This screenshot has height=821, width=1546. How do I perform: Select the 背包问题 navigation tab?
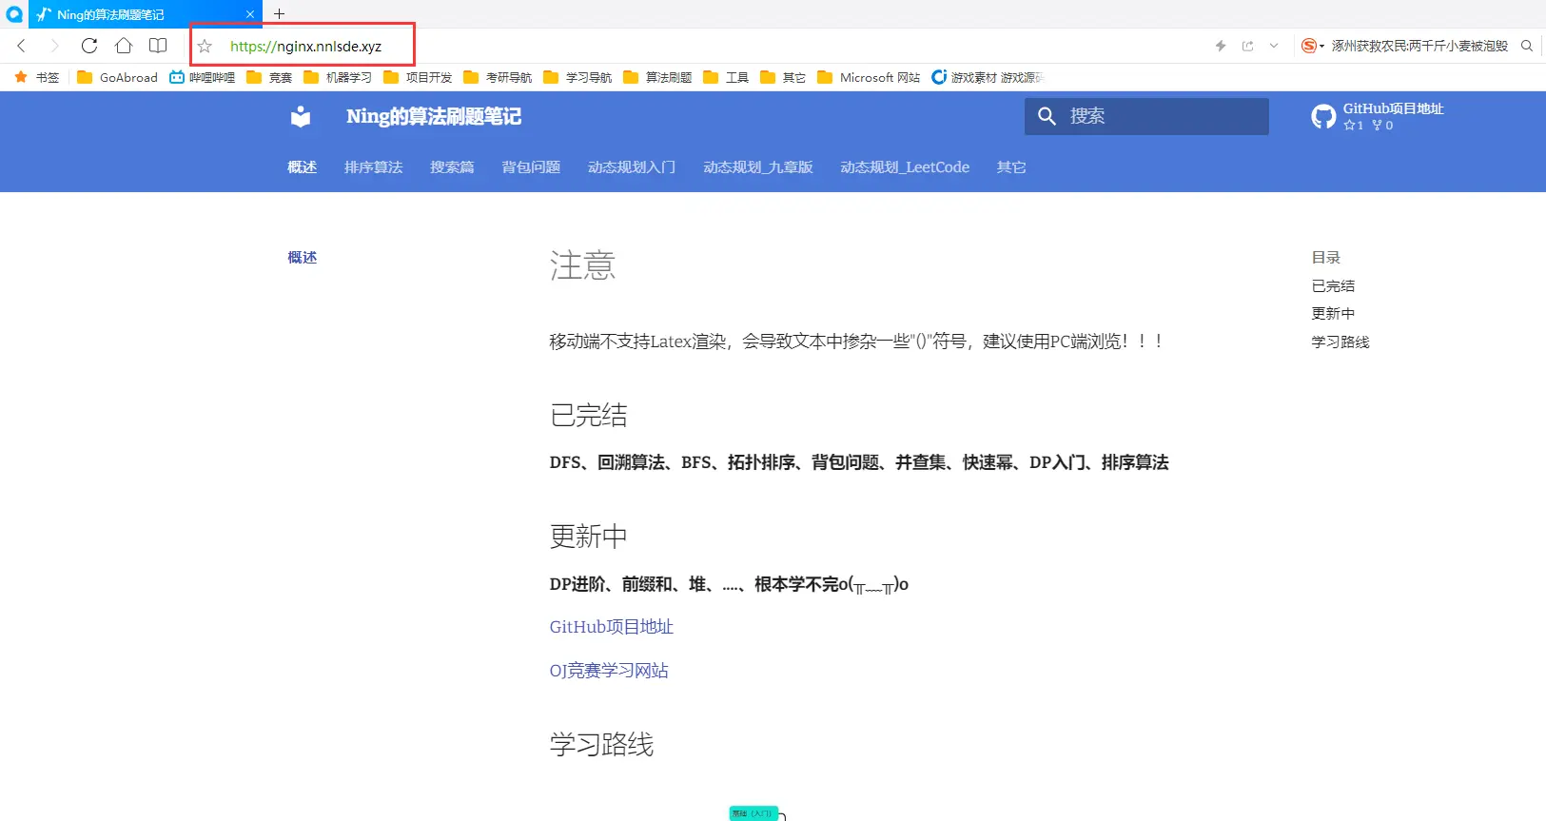531,167
